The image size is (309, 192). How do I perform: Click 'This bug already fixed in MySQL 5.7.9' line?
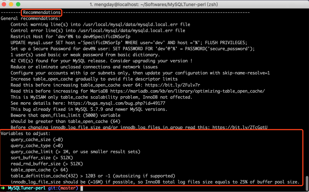(89, 109)
